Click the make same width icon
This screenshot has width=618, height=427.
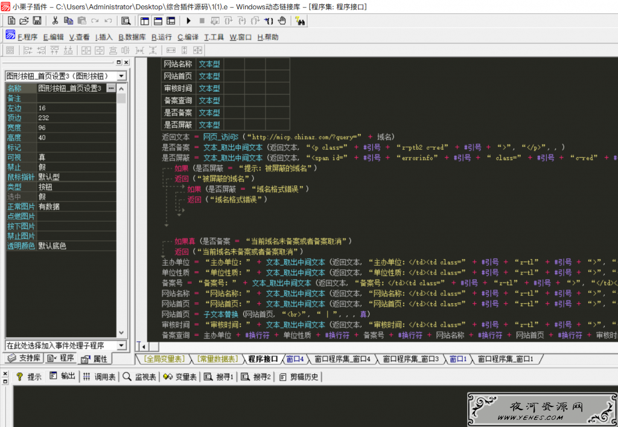pos(171,50)
